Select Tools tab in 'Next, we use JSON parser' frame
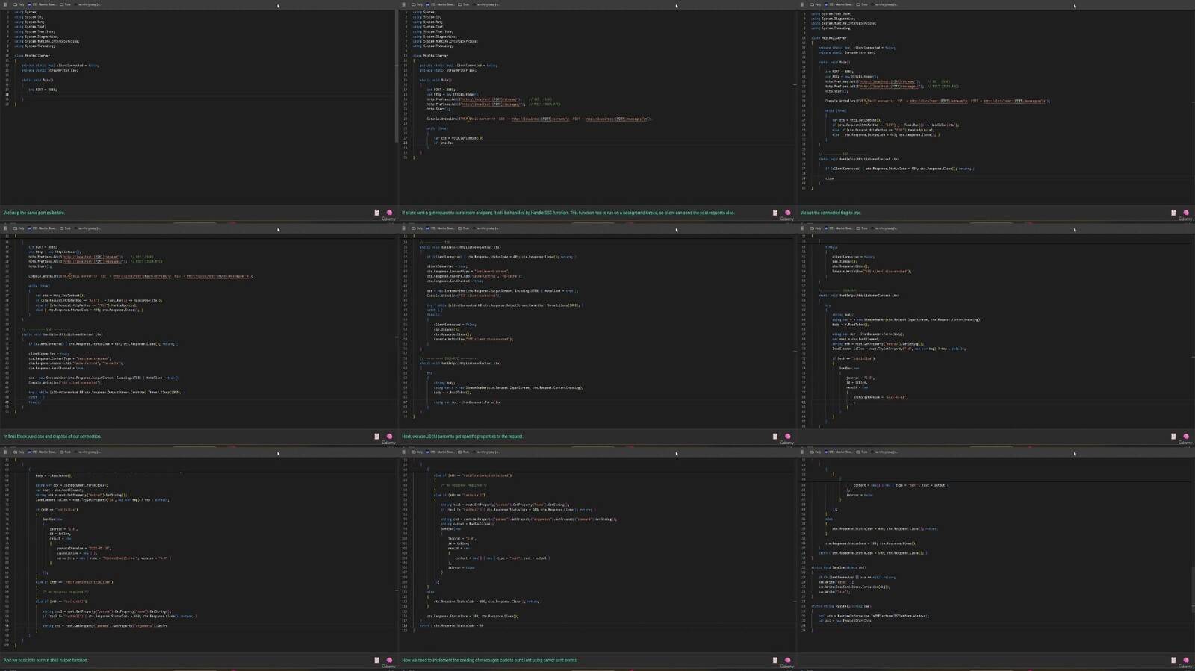Screen dimensions: 1195x671 (464, 228)
